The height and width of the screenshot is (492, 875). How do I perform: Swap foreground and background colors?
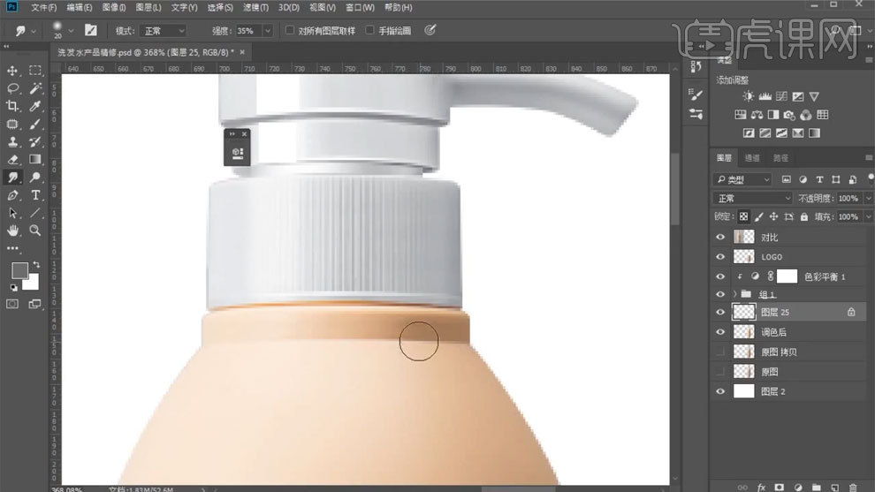coord(36,264)
